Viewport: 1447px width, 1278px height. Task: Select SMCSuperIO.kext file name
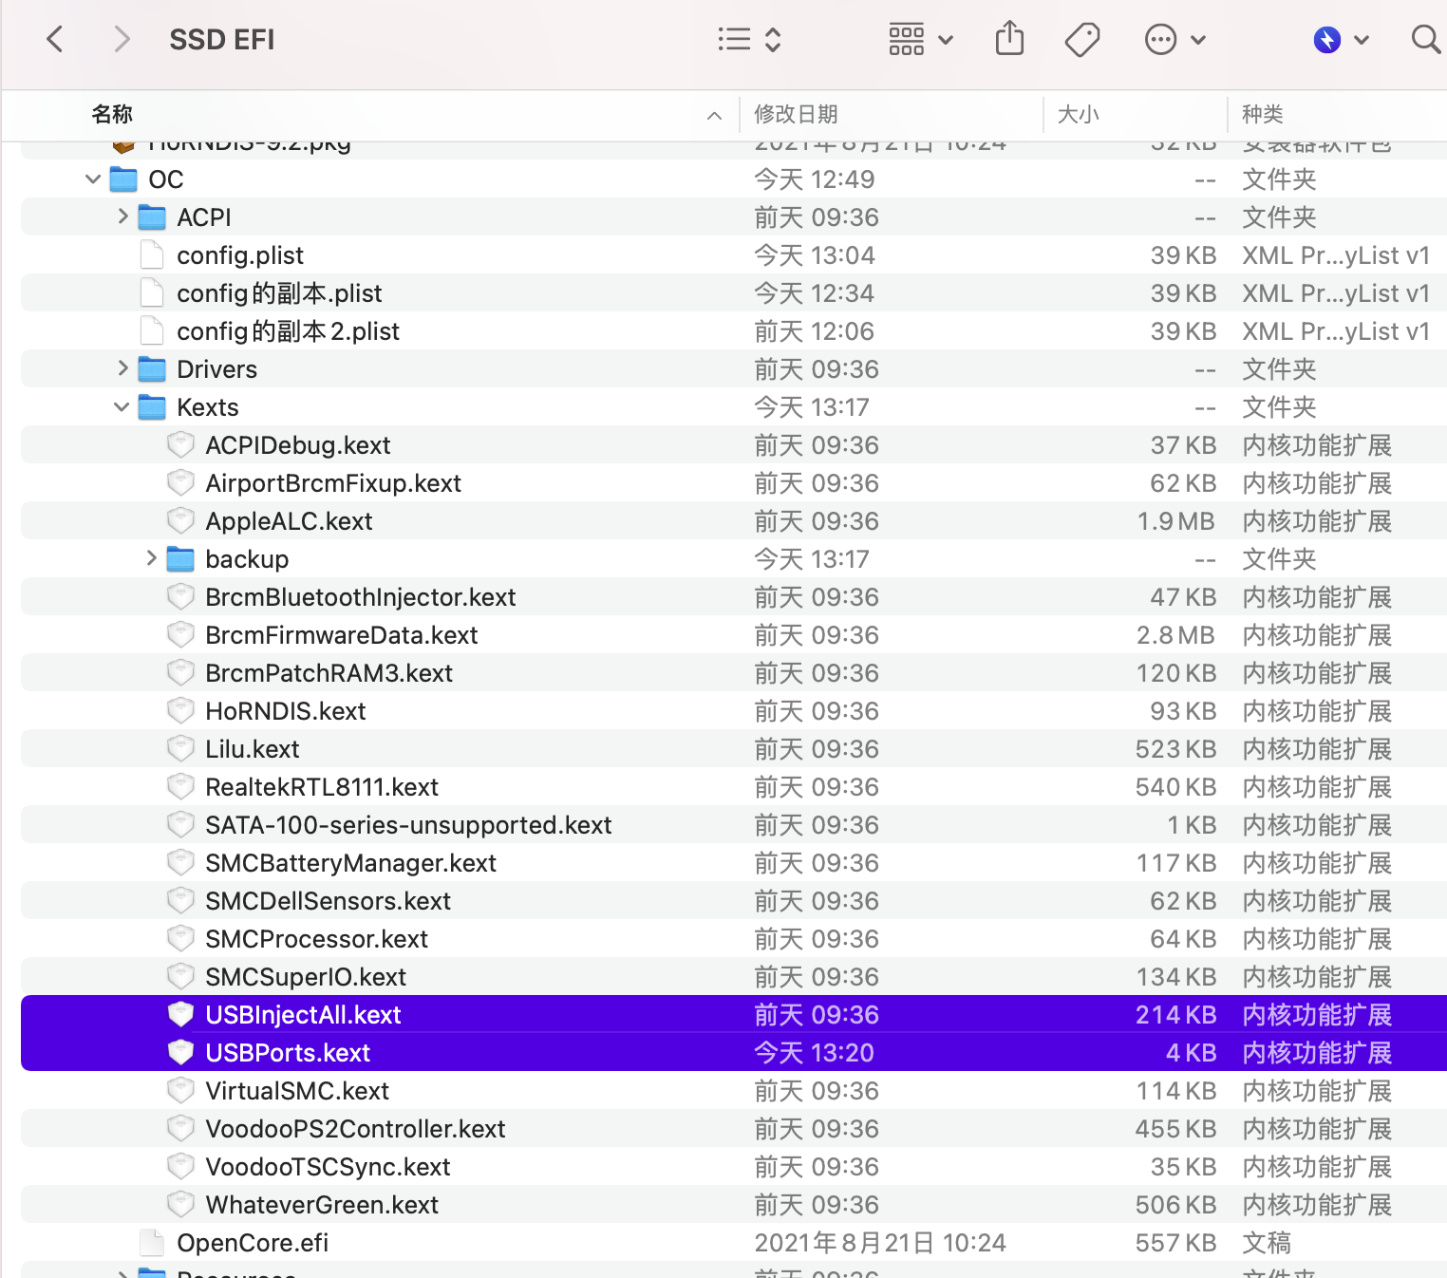click(x=306, y=977)
